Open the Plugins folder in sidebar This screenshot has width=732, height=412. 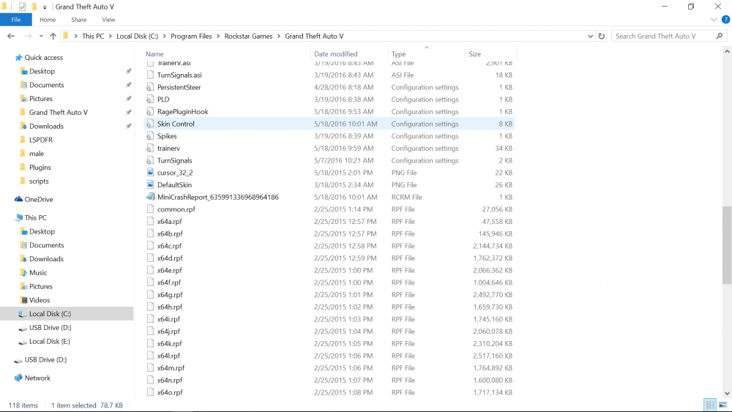[40, 168]
